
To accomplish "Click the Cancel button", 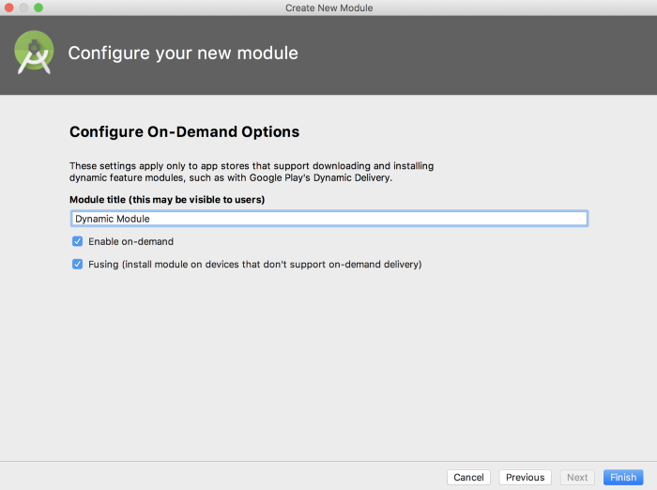I will (468, 477).
